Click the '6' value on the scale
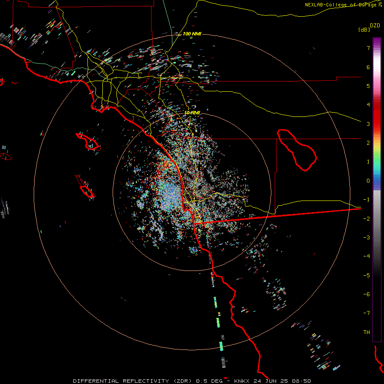The height and width of the screenshot is (384, 384). coord(368,67)
